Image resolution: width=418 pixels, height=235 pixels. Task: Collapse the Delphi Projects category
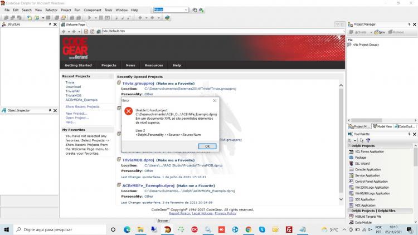(x=349, y=146)
